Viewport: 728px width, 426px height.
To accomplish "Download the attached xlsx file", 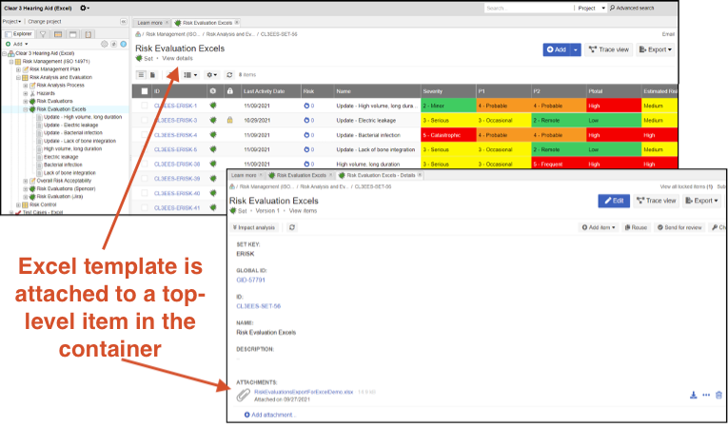I will (x=693, y=395).
